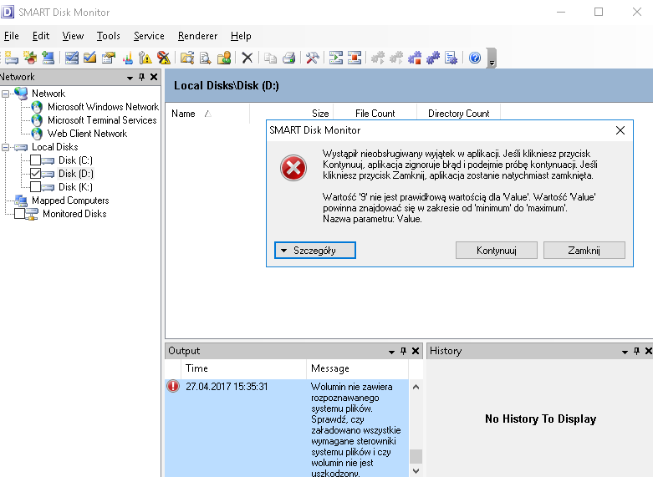Uncheck the Disk (D:) checkbox
Viewport: 653px width, 477px height.
point(35,174)
